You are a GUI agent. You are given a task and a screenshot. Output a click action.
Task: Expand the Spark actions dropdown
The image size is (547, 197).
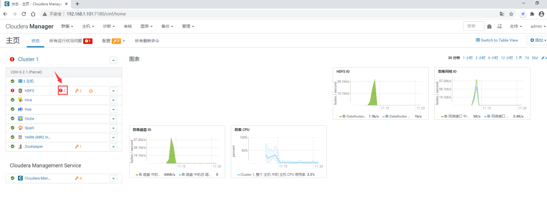[114, 128]
